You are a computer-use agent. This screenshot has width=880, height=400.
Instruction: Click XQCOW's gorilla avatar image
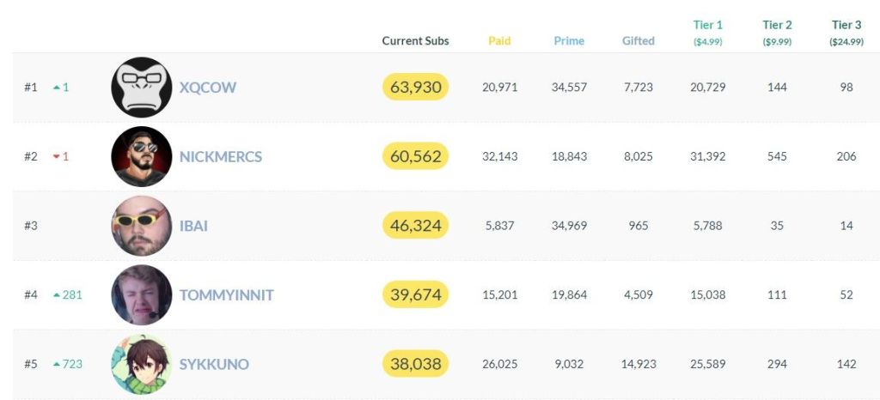(142, 88)
